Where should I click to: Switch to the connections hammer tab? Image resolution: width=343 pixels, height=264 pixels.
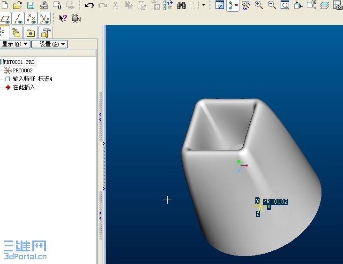click(45, 33)
